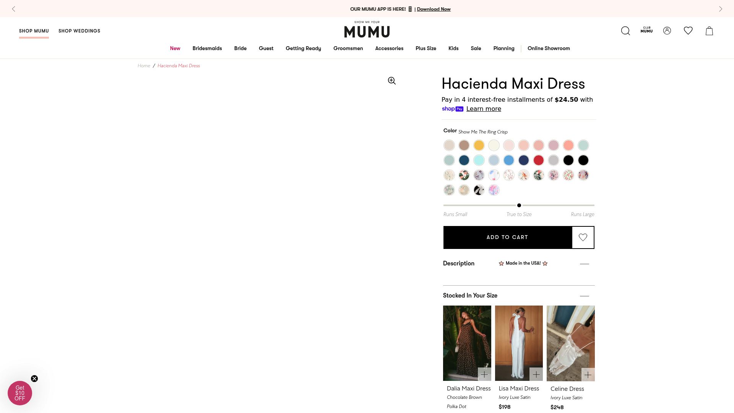Open the search icon in header

625,31
